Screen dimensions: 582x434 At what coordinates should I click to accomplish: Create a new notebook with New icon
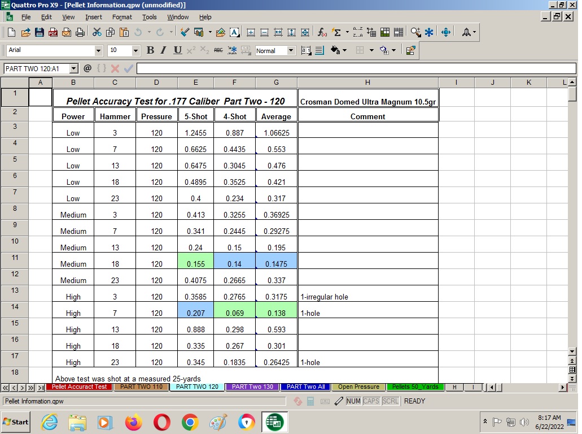tap(11, 32)
